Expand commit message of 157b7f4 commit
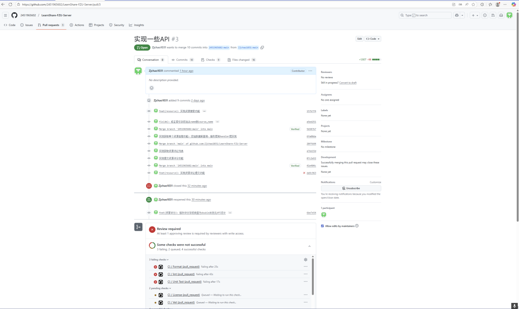Screen dimensions: 519x309 click(204, 111)
